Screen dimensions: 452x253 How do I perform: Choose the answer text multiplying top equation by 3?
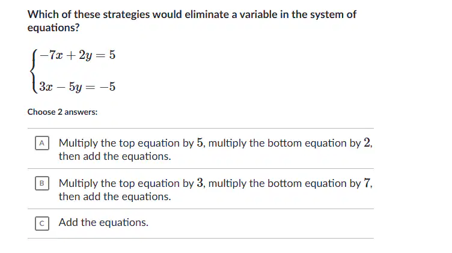pos(215,190)
